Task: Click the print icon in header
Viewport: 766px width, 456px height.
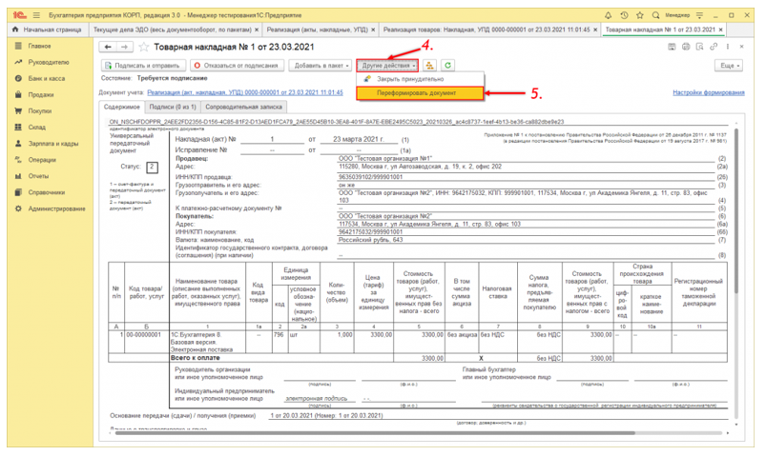Action: tap(686, 47)
